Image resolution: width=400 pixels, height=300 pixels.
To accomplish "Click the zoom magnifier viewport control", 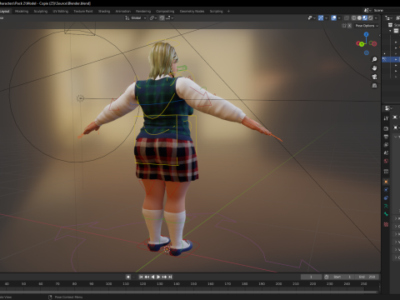I will click(x=374, y=59).
